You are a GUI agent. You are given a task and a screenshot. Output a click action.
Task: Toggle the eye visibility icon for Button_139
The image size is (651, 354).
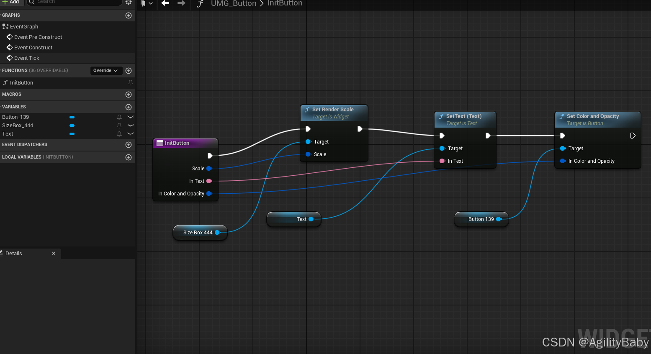(x=131, y=117)
